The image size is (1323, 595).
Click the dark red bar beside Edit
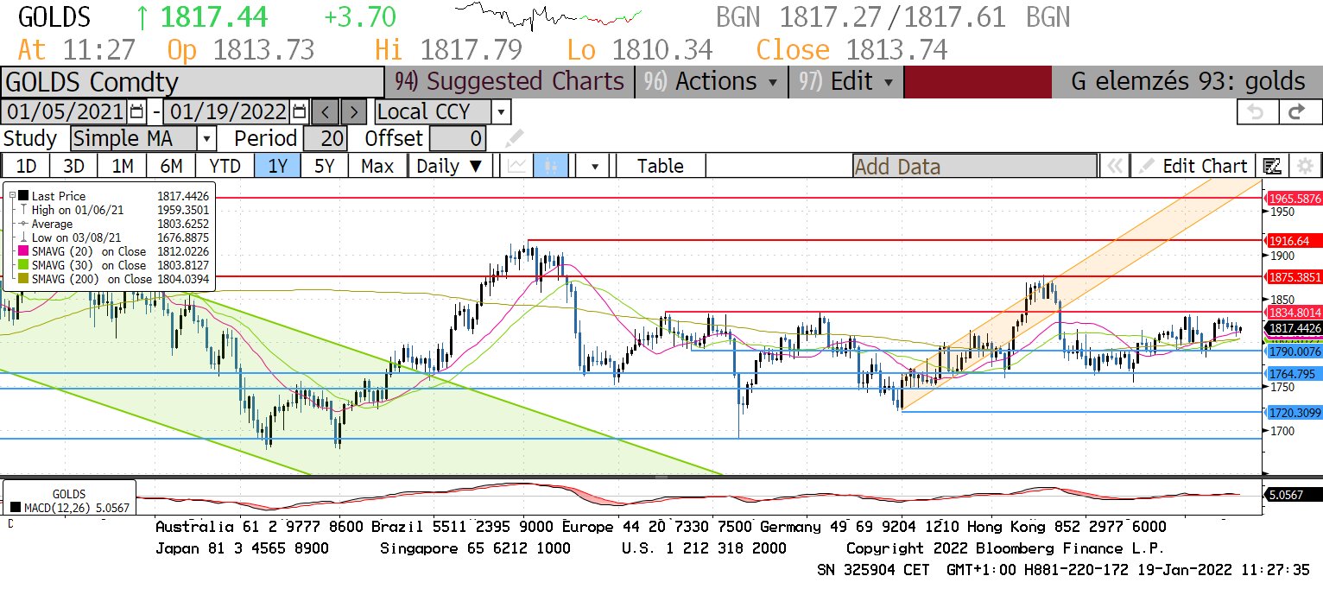978,82
